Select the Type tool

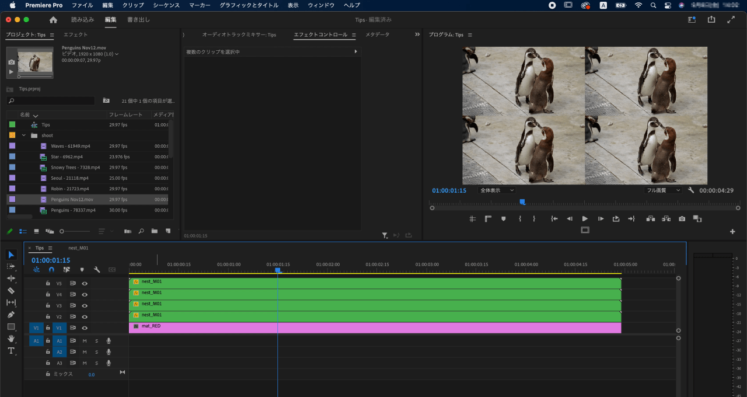point(11,351)
